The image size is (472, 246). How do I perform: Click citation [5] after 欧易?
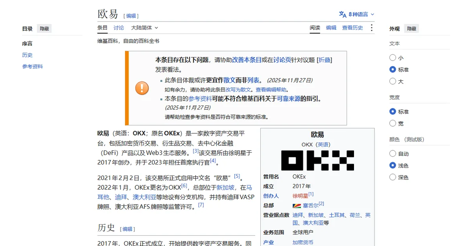pos(237,176)
